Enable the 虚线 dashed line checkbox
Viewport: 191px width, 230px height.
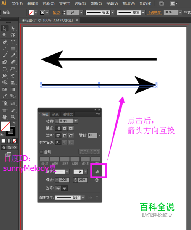tap(41, 152)
